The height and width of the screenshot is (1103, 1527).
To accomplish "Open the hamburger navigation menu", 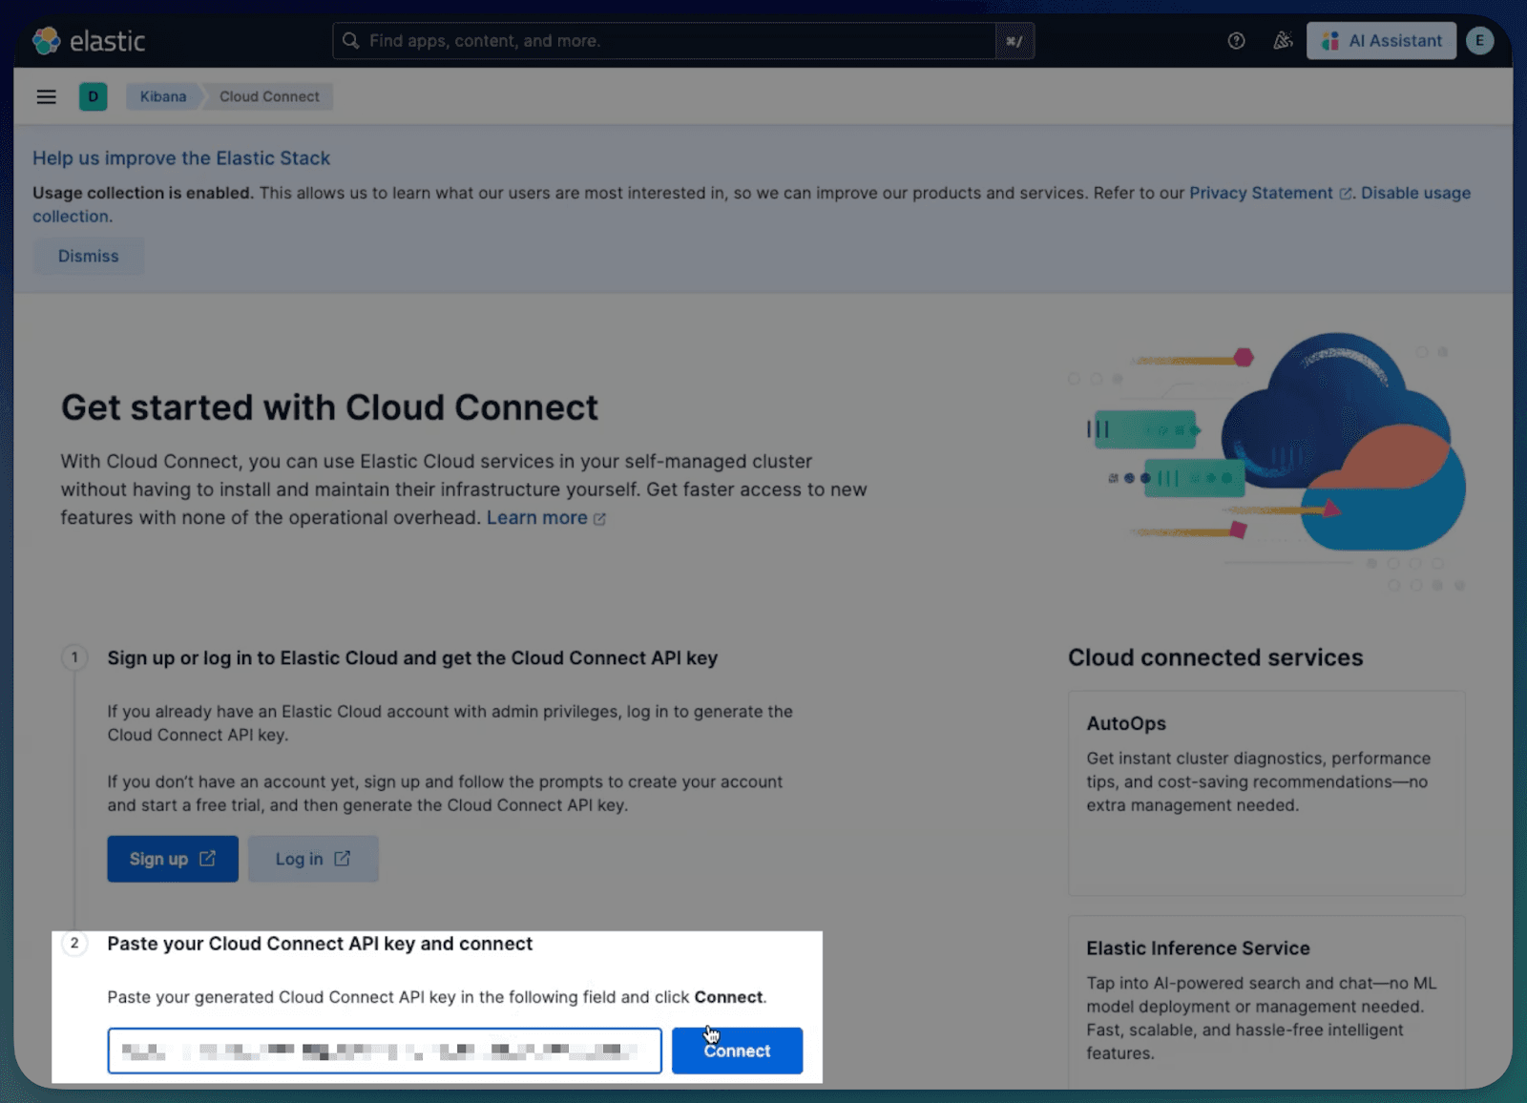I will [46, 96].
